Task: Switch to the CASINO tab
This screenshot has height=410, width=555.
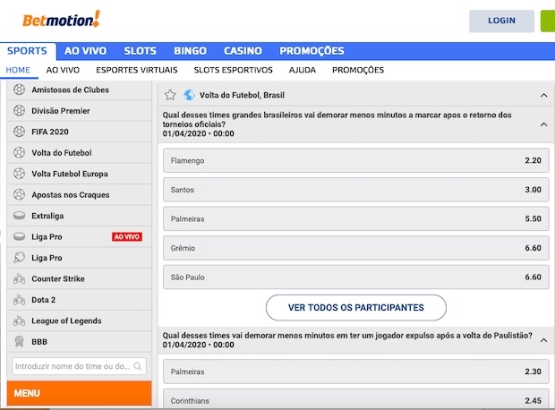Action: [243, 51]
